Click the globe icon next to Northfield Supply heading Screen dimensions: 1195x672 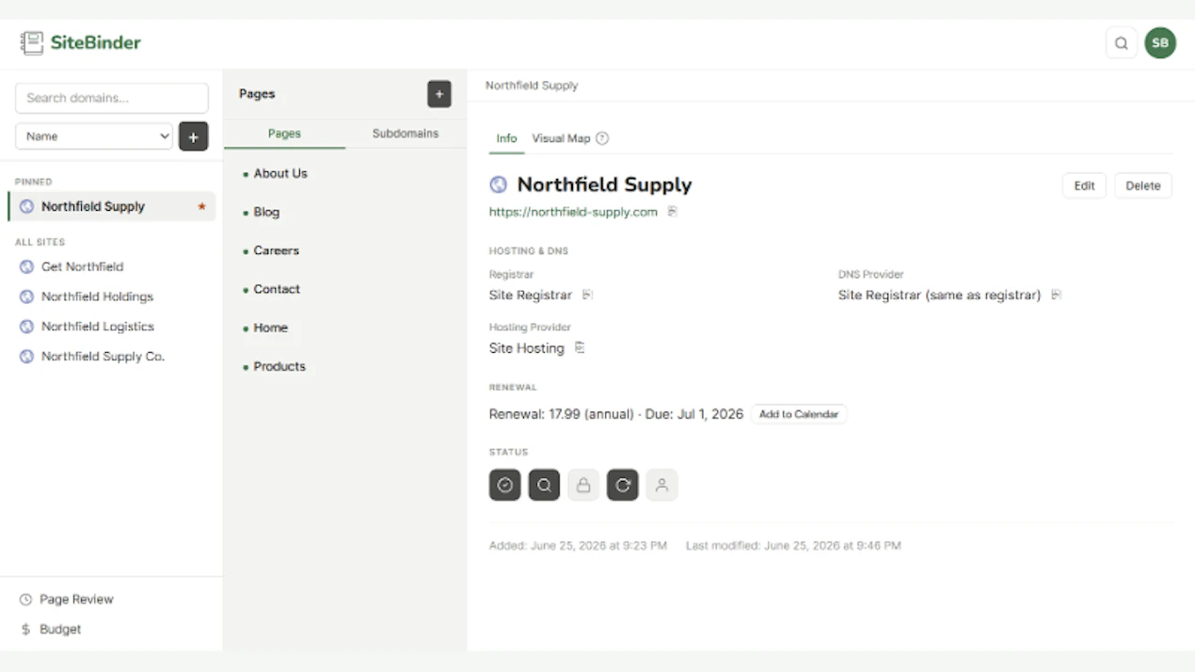click(499, 184)
